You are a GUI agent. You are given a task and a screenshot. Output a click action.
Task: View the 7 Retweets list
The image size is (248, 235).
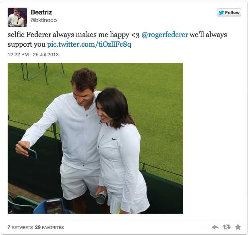coord(20,227)
